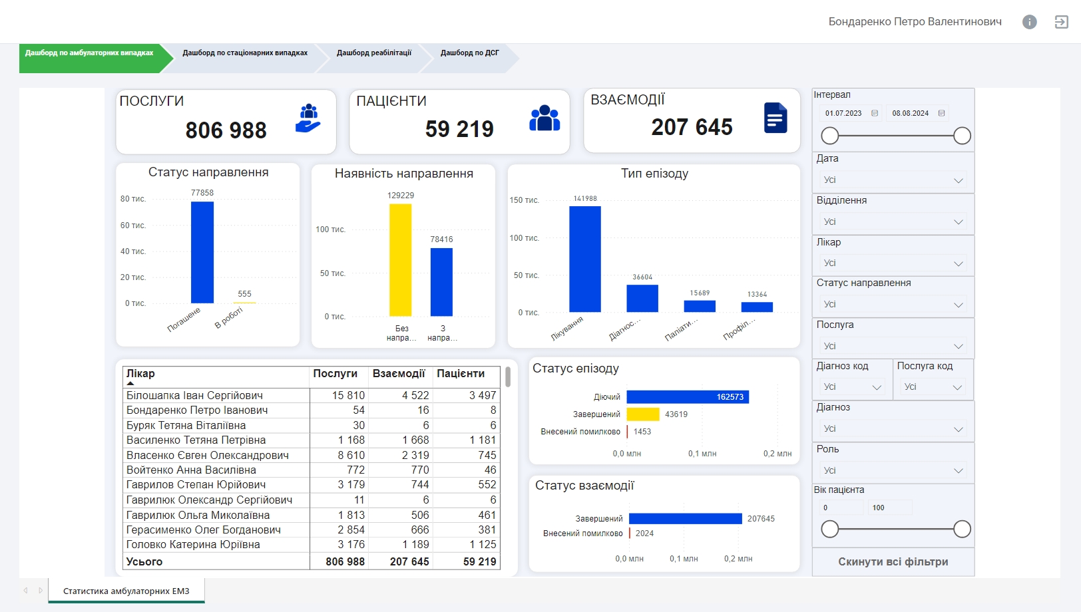Image resolution: width=1081 pixels, height=612 pixels.
Task: Click maximum age field showing 100
Action: (890, 508)
